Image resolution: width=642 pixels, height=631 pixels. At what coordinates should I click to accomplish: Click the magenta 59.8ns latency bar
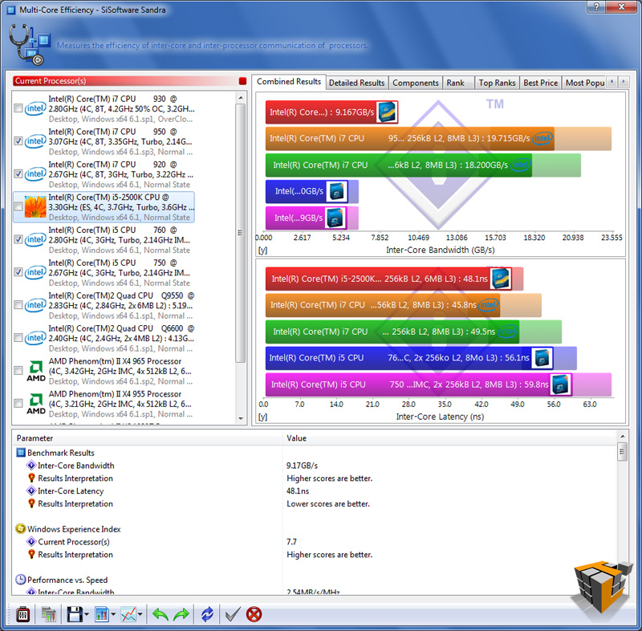(x=418, y=385)
